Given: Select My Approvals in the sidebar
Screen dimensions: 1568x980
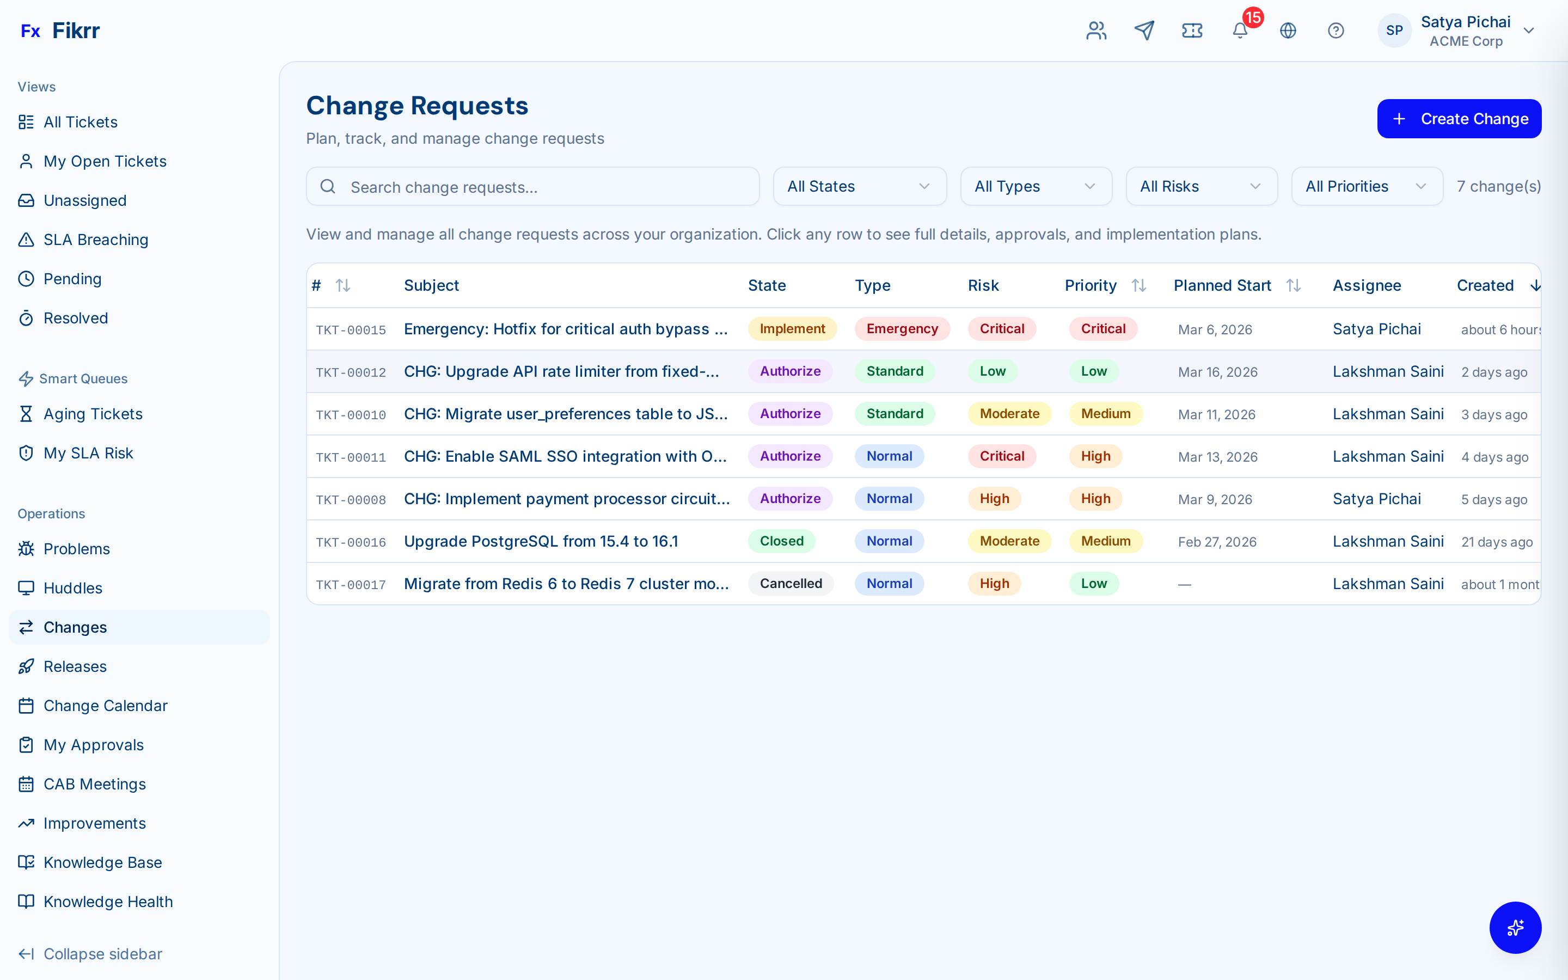Looking at the screenshot, I should pos(93,745).
